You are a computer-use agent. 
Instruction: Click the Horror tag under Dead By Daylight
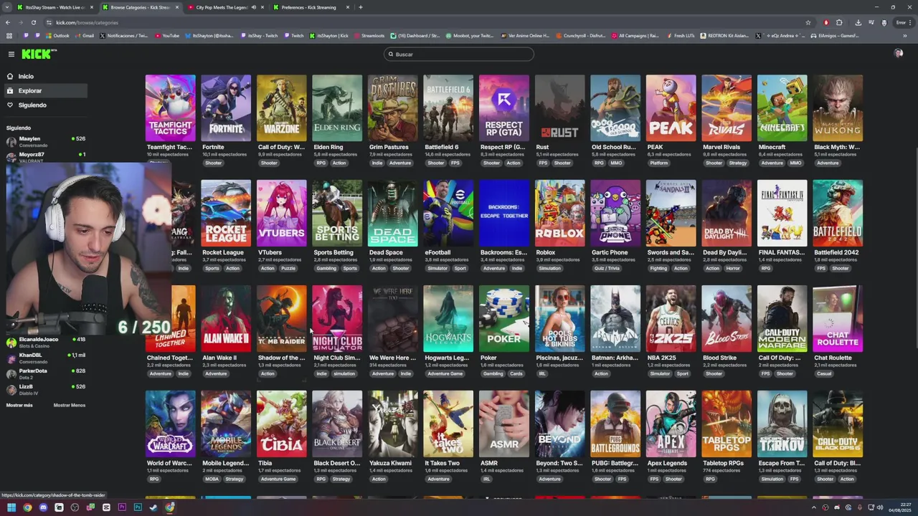(x=732, y=268)
